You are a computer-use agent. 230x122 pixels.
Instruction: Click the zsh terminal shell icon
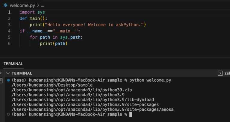[x=220, y=73]
